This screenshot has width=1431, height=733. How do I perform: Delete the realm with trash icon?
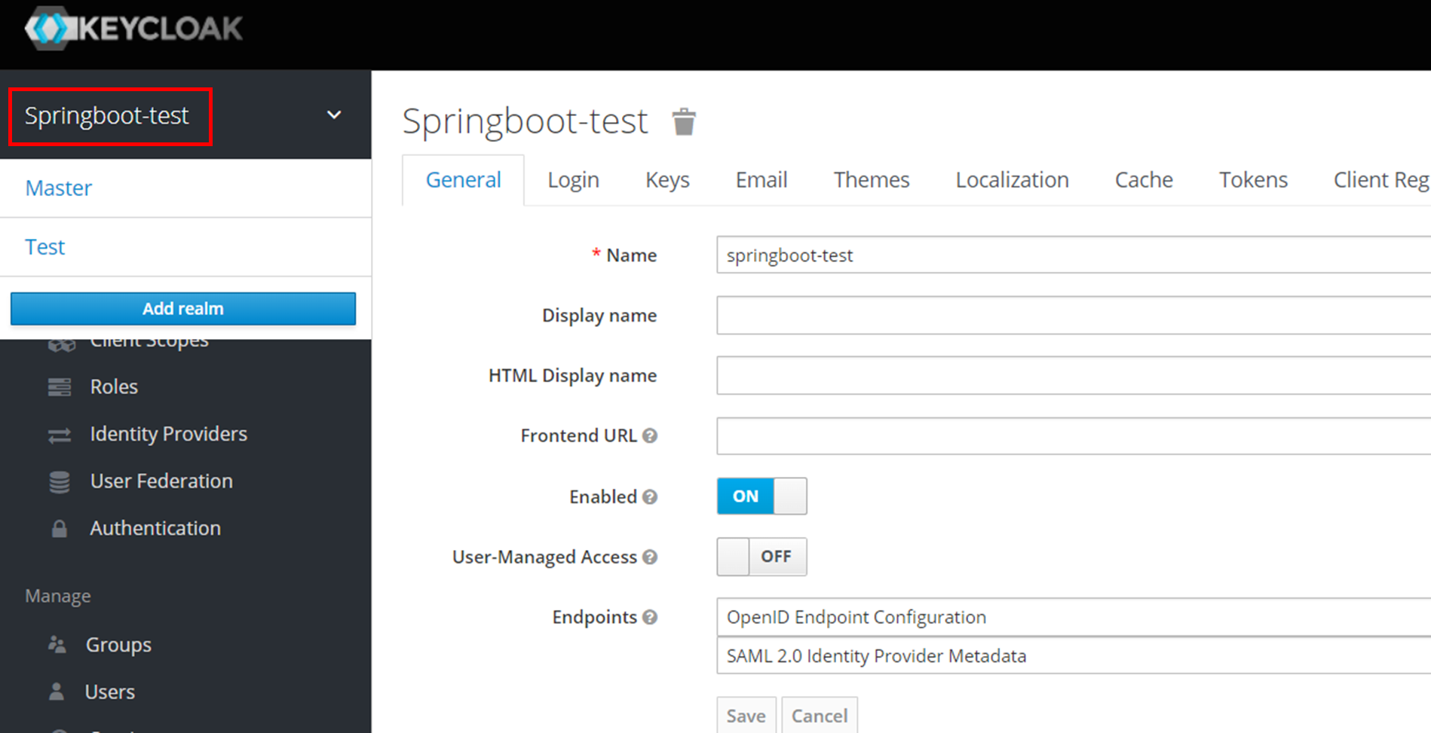point(684,121)
